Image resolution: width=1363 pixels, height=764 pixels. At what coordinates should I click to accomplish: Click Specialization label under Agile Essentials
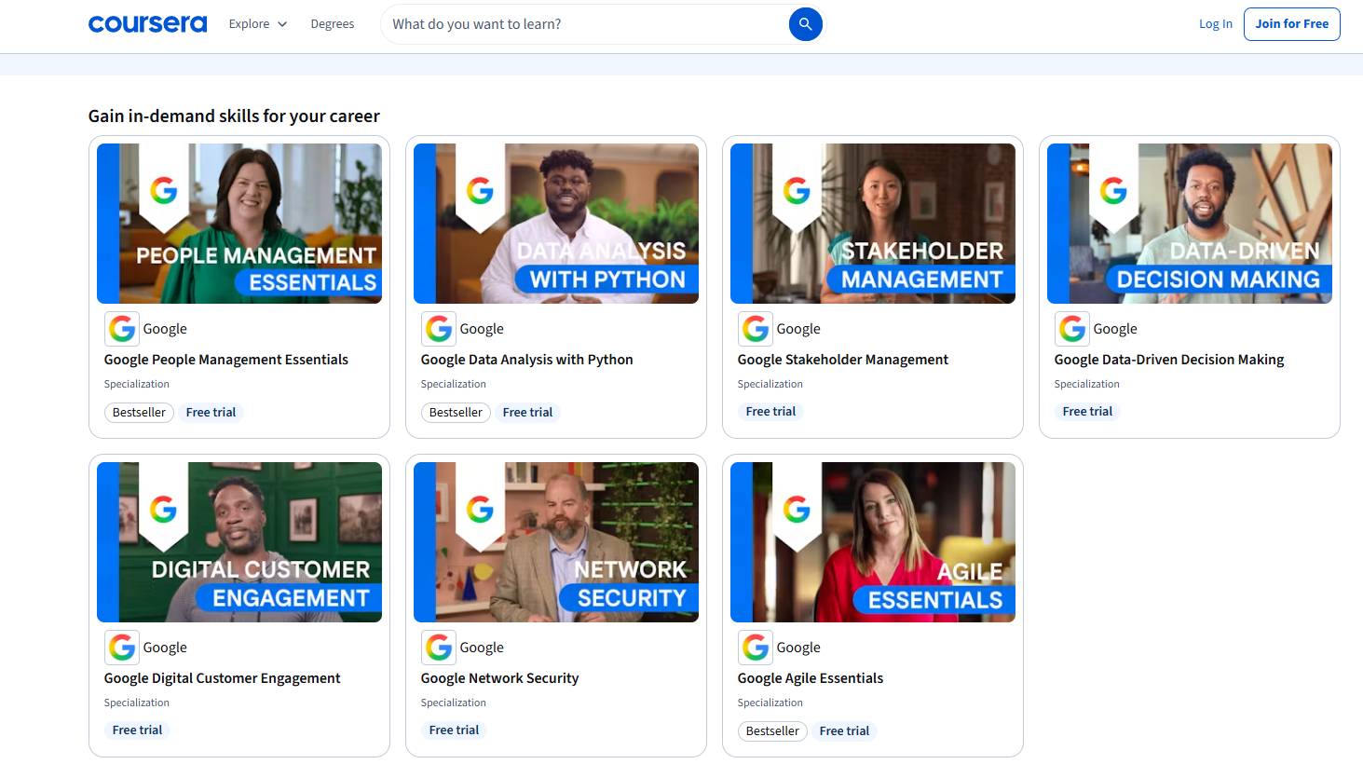coord(770,703)
